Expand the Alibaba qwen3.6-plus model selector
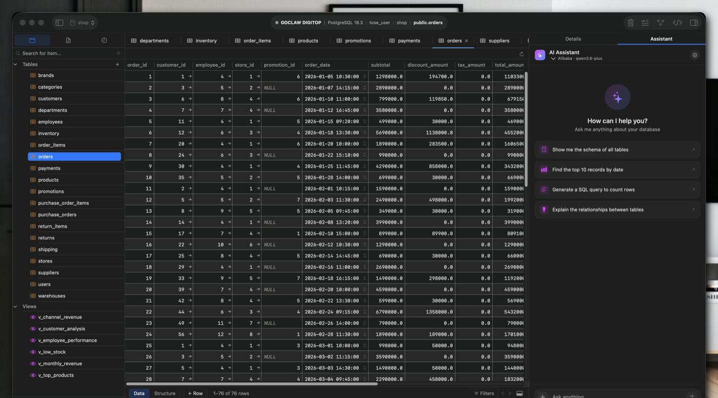718x398 pixels. tap(576, 58)
